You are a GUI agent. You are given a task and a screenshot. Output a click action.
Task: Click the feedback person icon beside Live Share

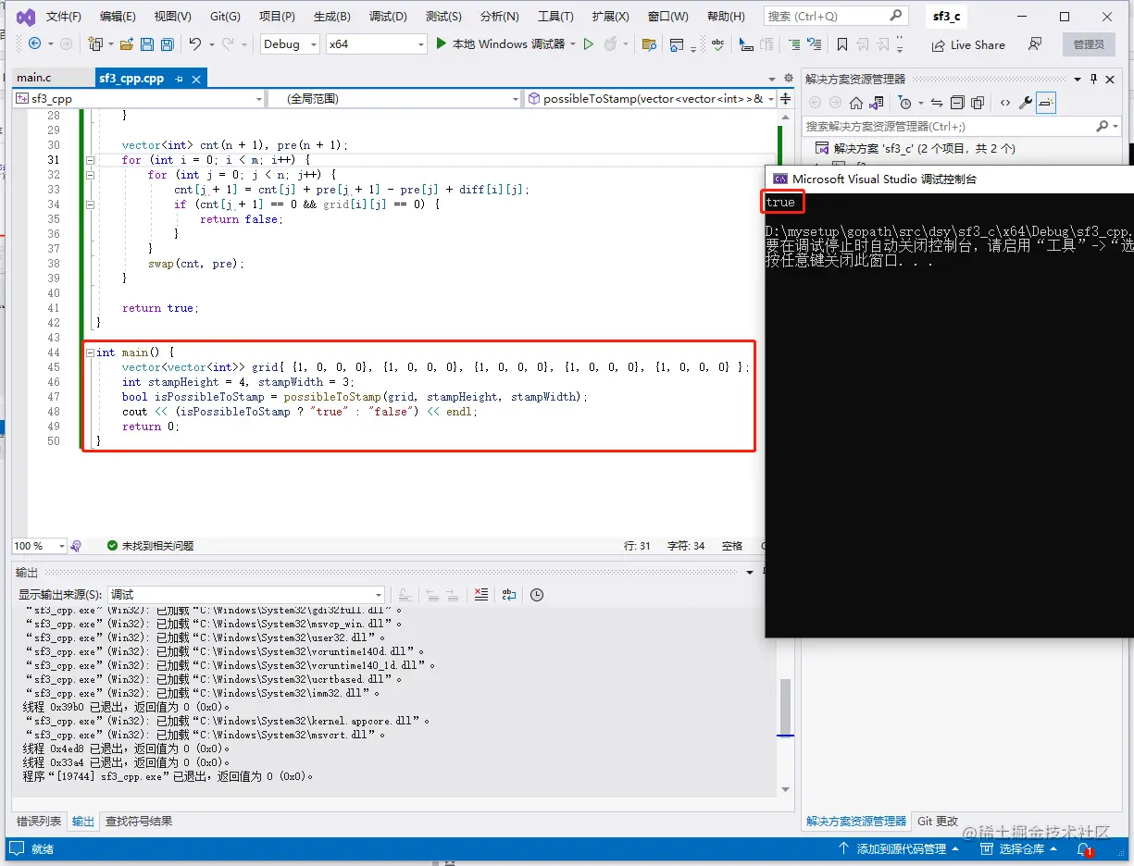point(1035,44)
